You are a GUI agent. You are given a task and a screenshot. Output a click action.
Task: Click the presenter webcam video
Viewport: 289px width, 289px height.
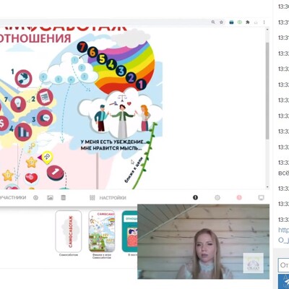click(x=204, y=241)
